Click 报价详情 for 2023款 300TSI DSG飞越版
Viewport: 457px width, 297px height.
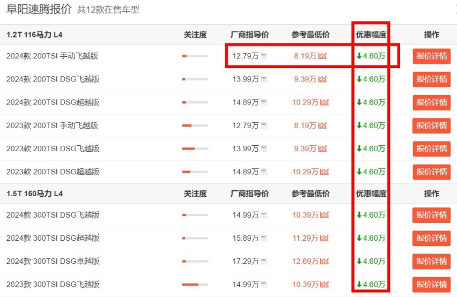(432, 285)
